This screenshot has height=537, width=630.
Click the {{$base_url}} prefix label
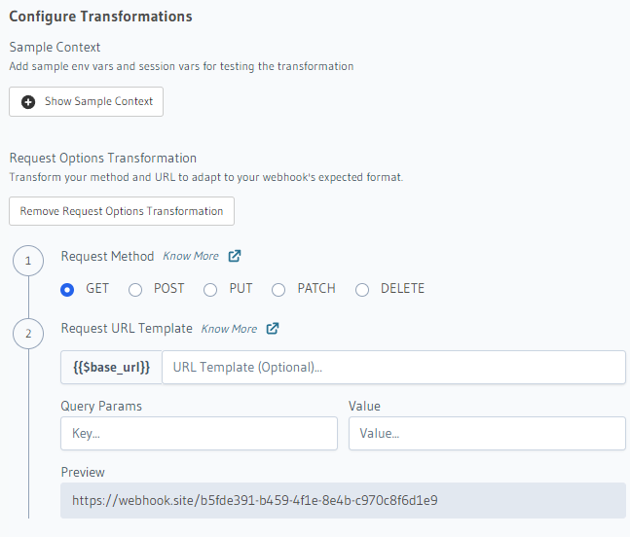point(111,367)
